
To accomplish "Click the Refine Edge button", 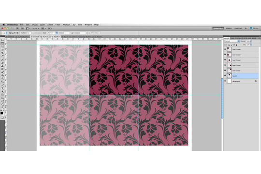I will tap(95, 33).
